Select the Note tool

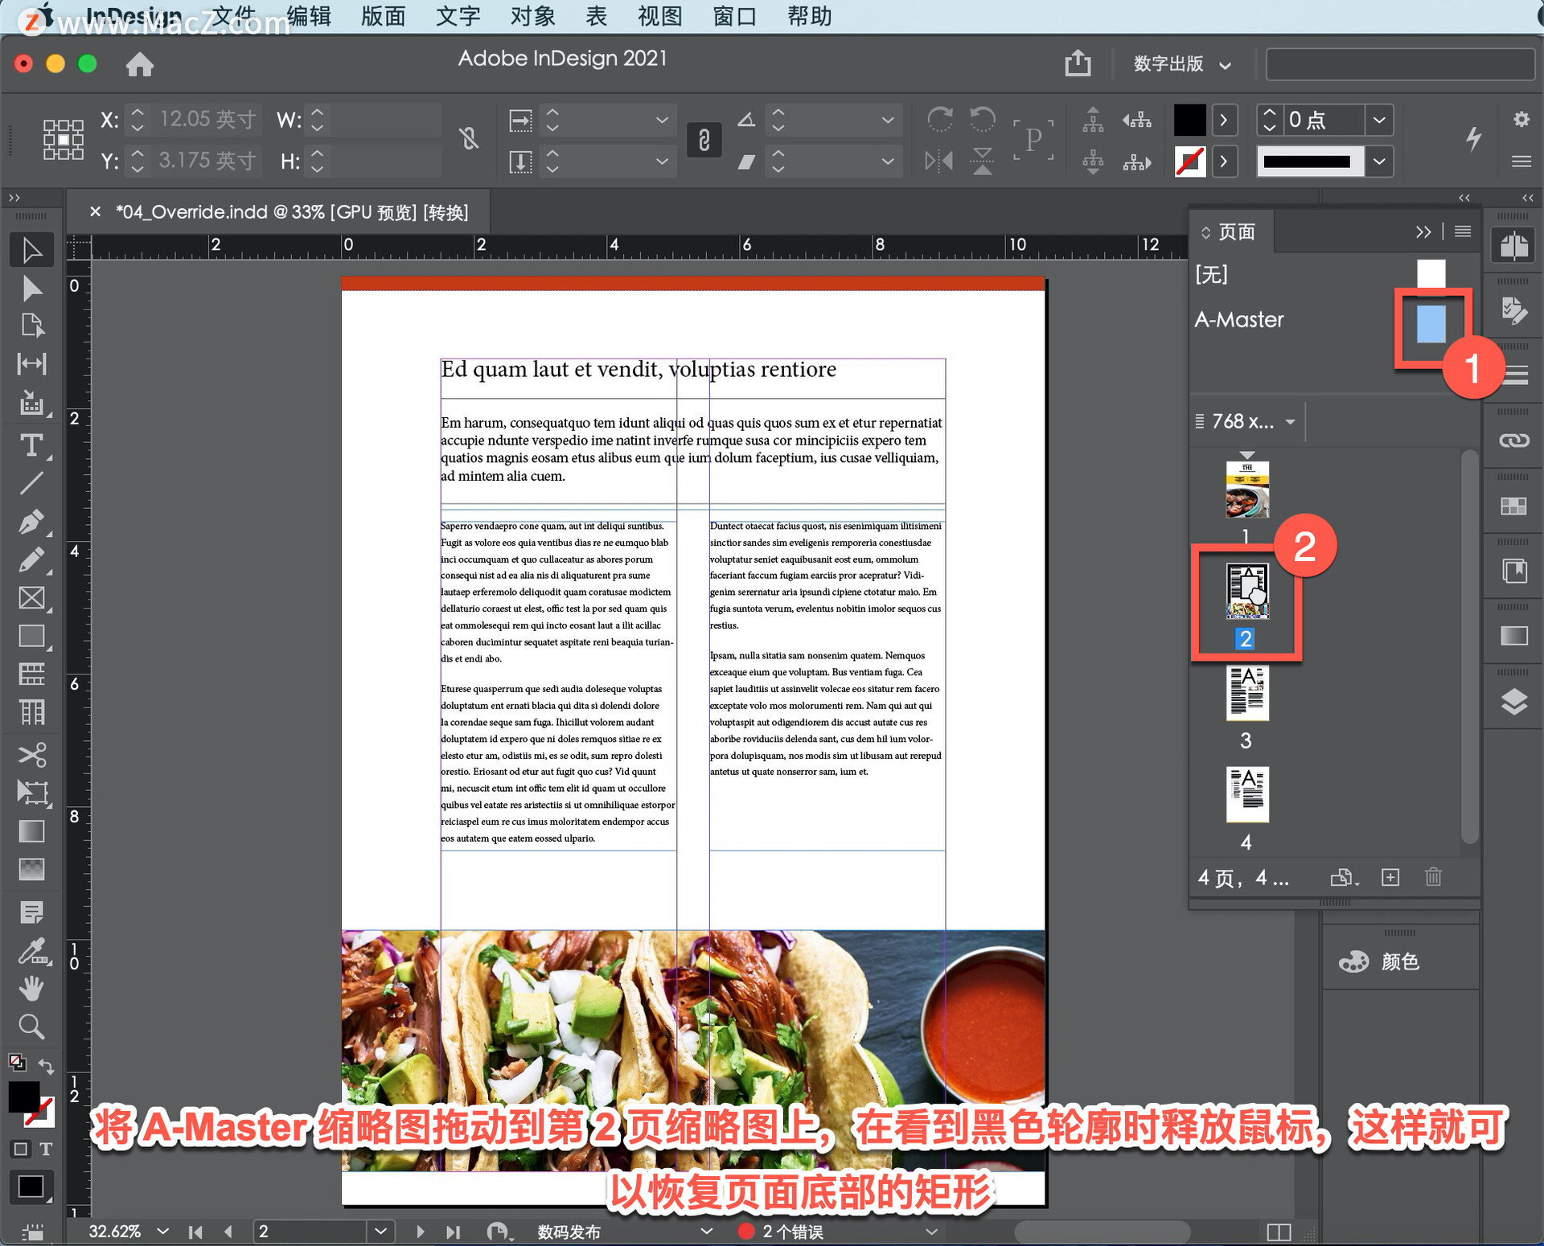(x=31, y=912)
